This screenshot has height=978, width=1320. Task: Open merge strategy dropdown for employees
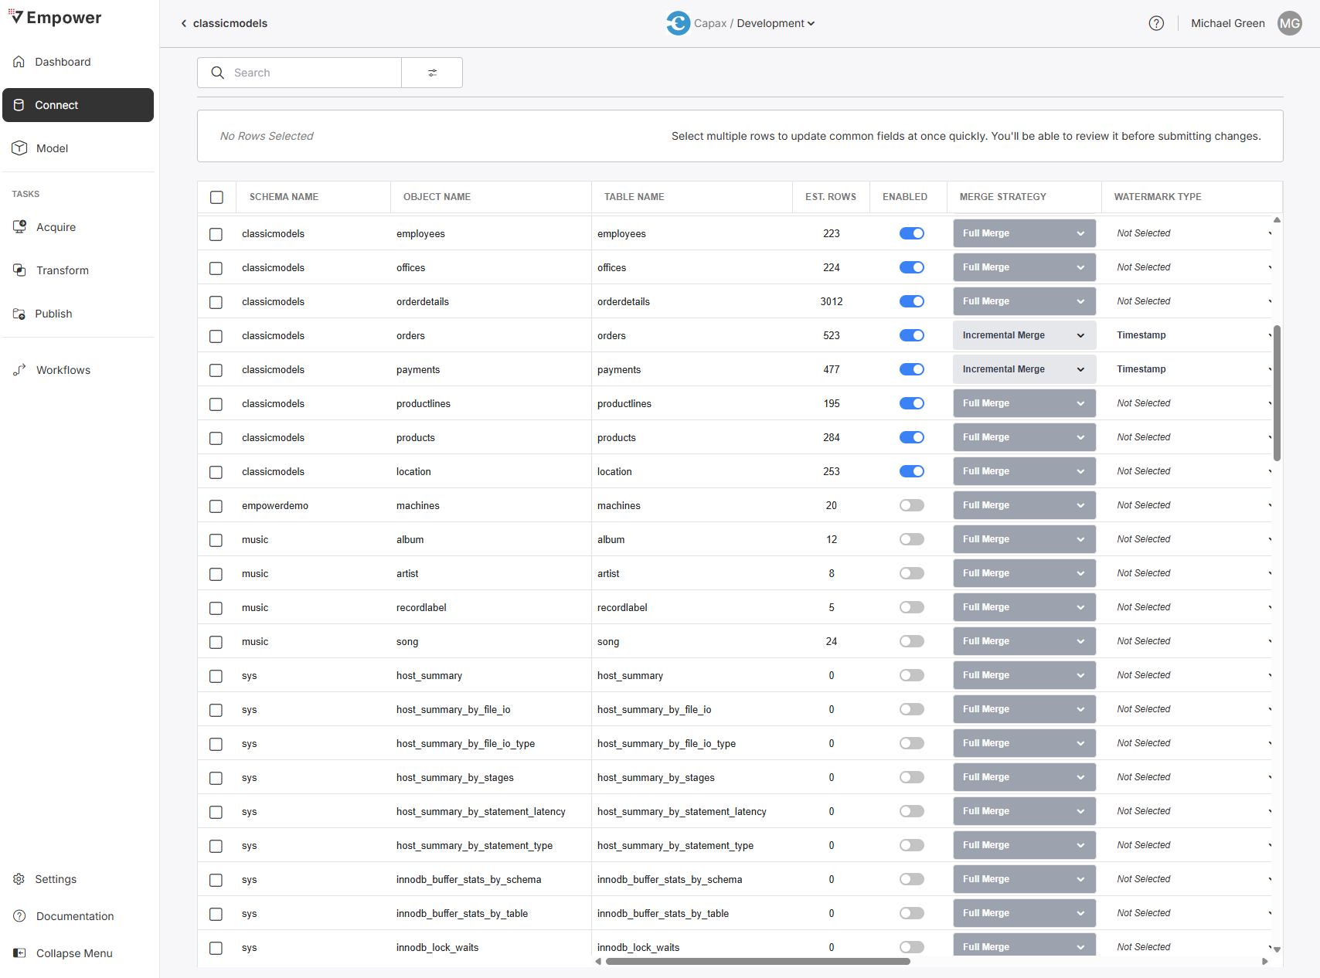(1025, 233)
